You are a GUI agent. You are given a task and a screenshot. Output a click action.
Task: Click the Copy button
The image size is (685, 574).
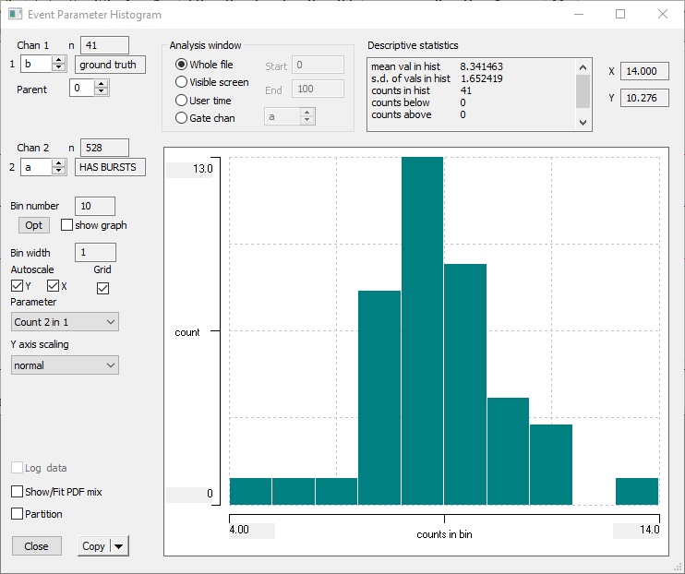[x=94, y=546]
